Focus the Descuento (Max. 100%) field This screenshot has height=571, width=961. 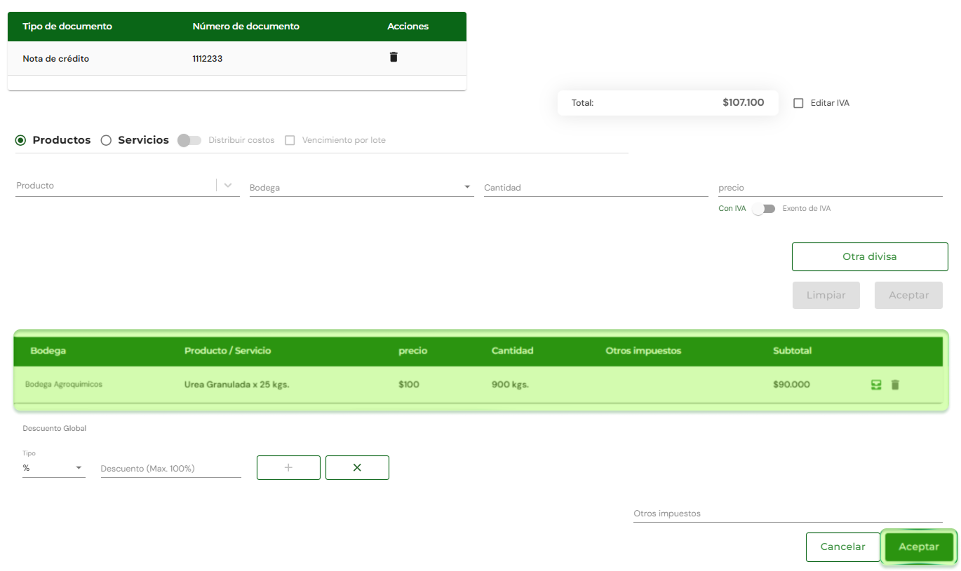(x=171, y=468)
